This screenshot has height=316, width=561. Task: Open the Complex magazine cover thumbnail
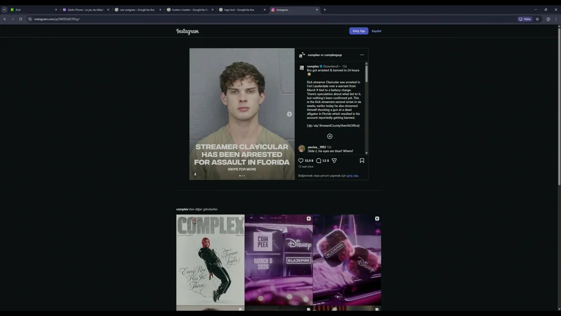(x=210, y=260)
